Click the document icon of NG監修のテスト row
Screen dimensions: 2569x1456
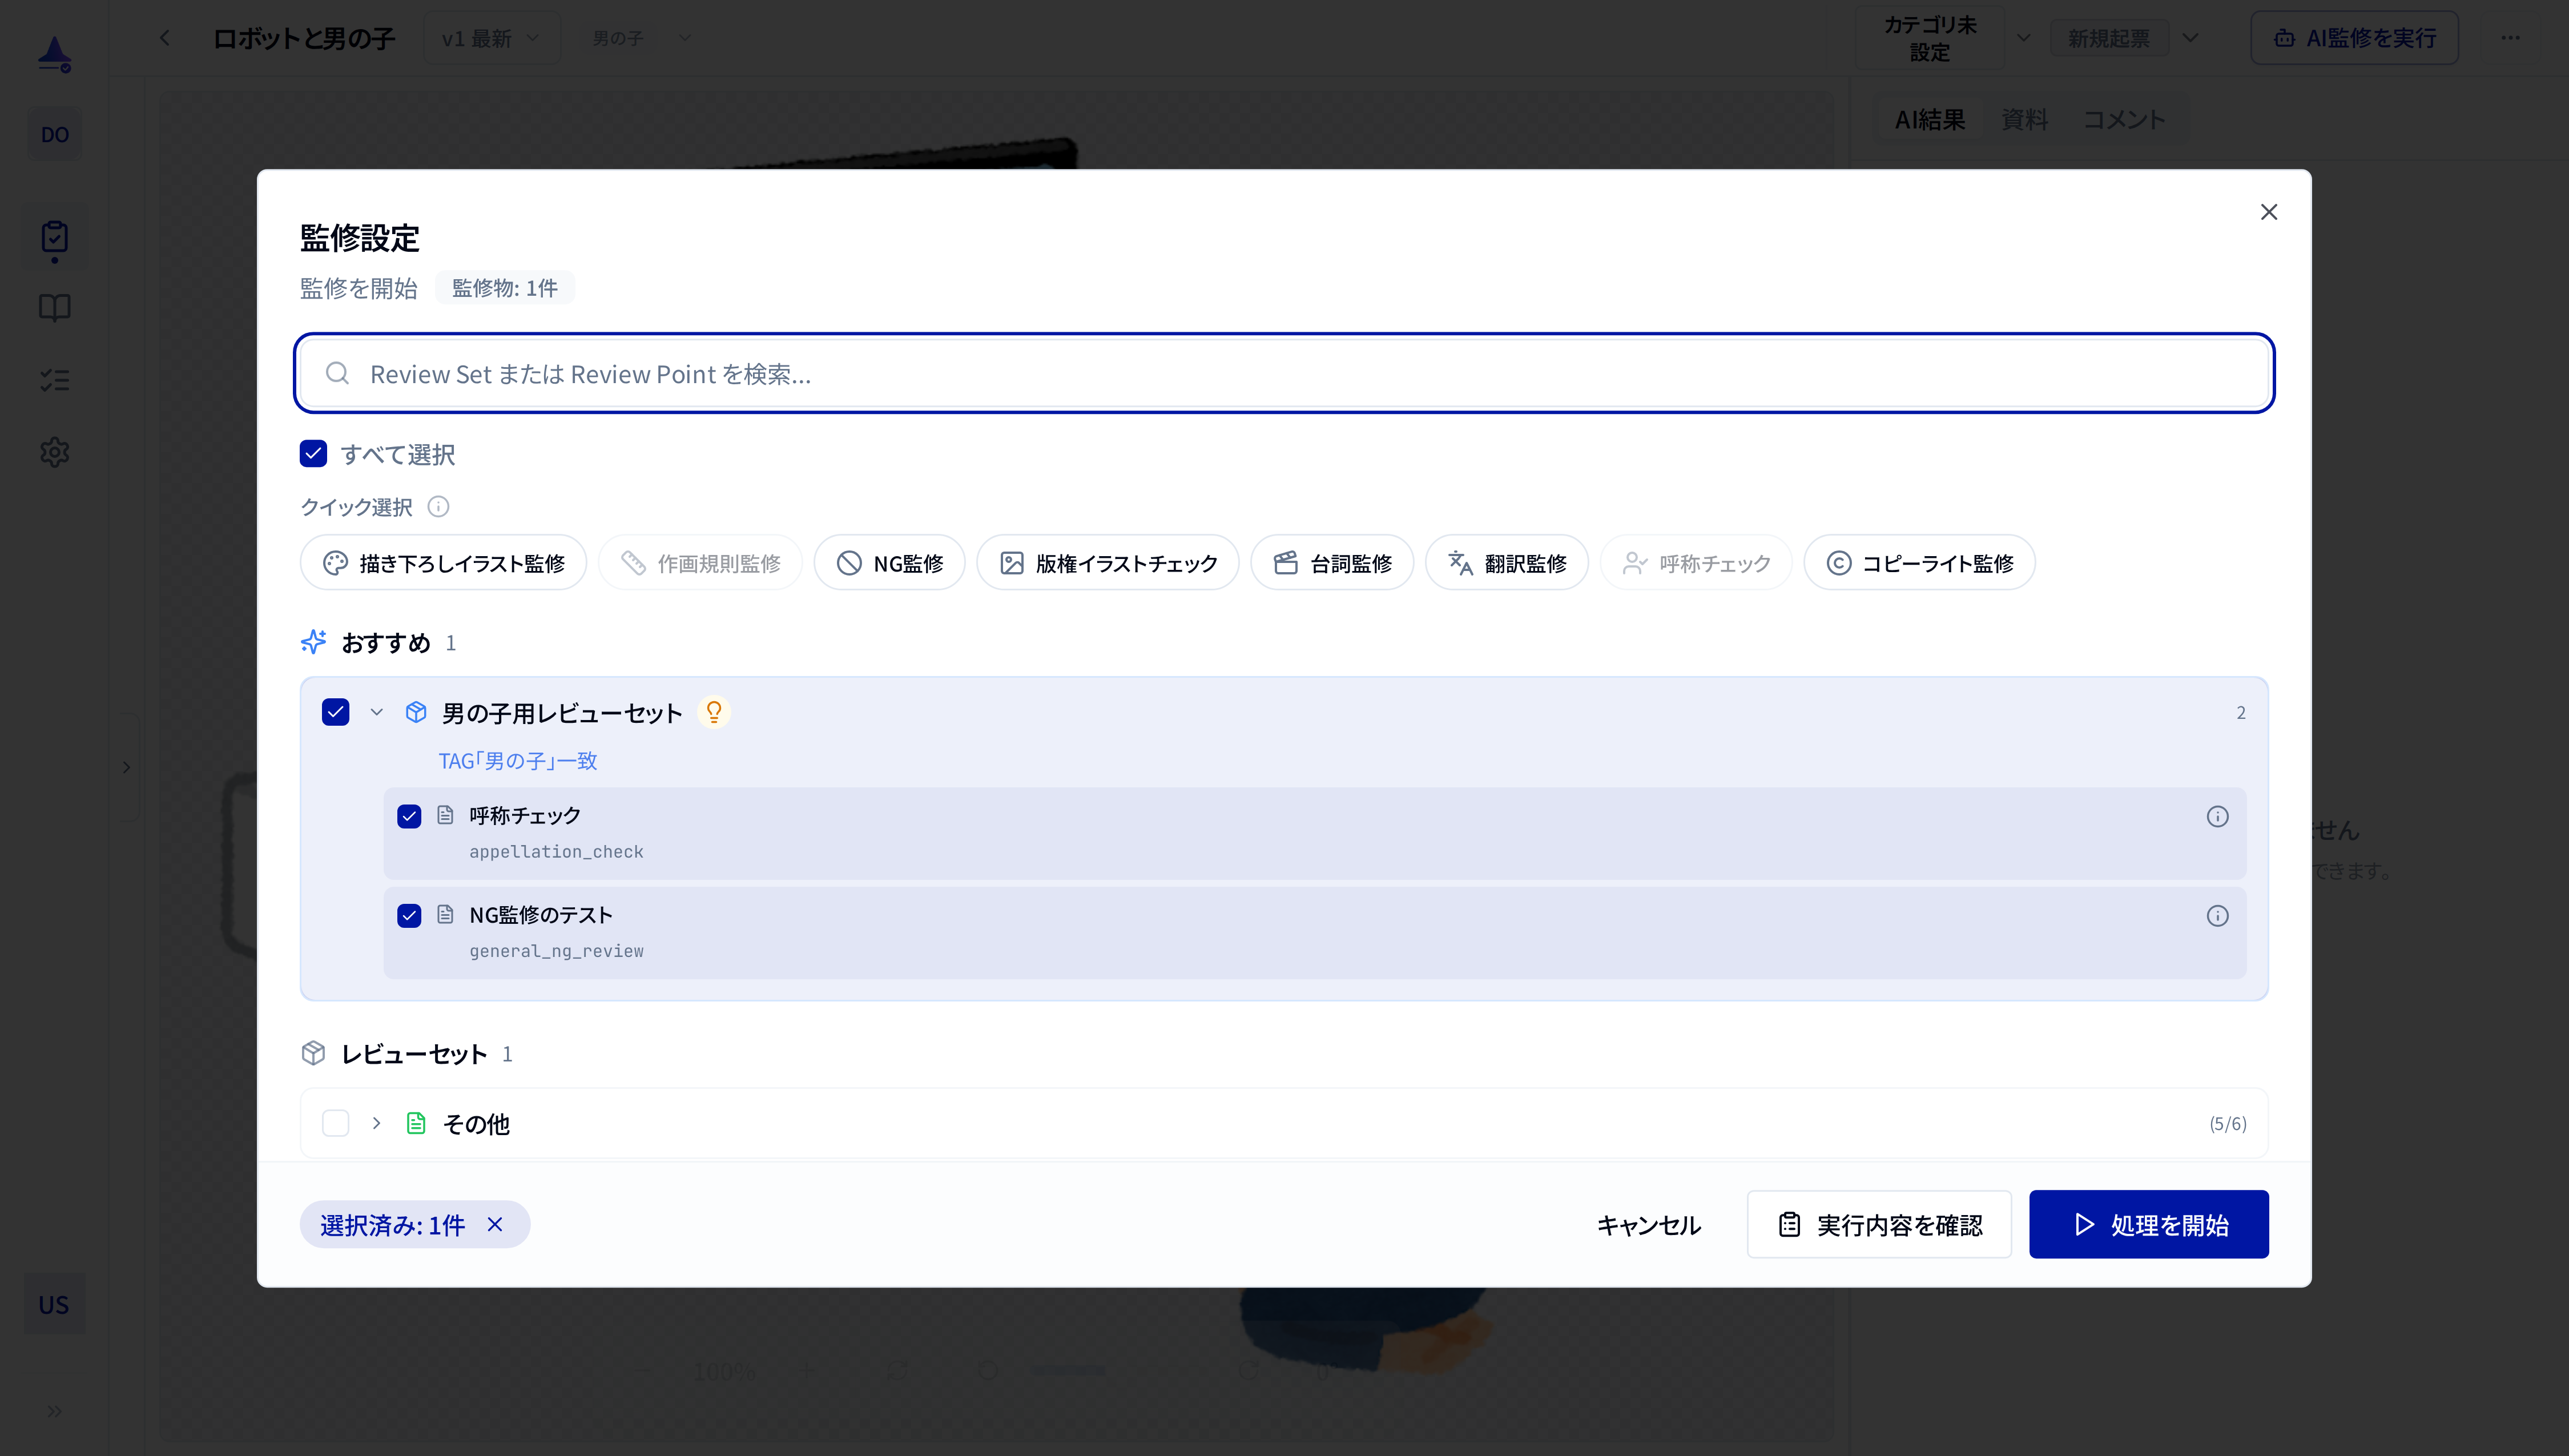[445, 914]
